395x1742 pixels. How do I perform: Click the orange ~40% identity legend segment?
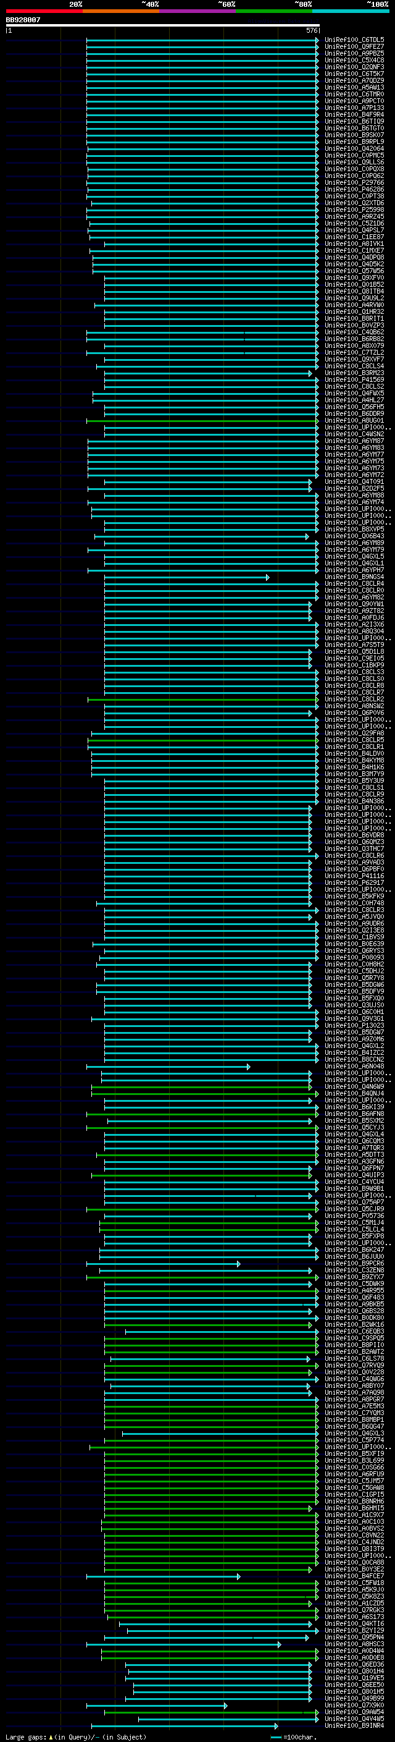point(121,11)
